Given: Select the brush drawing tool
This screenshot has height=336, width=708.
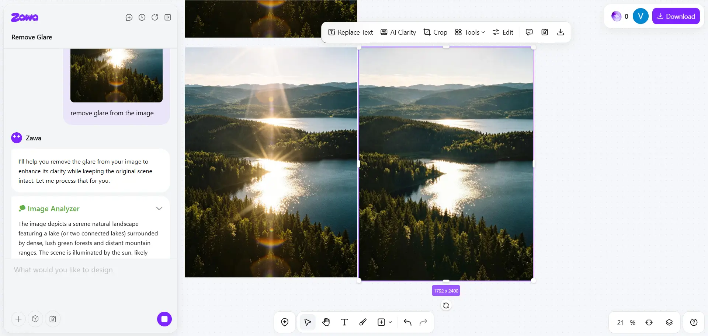Looking at the screenshot, I should coord(363,322).
